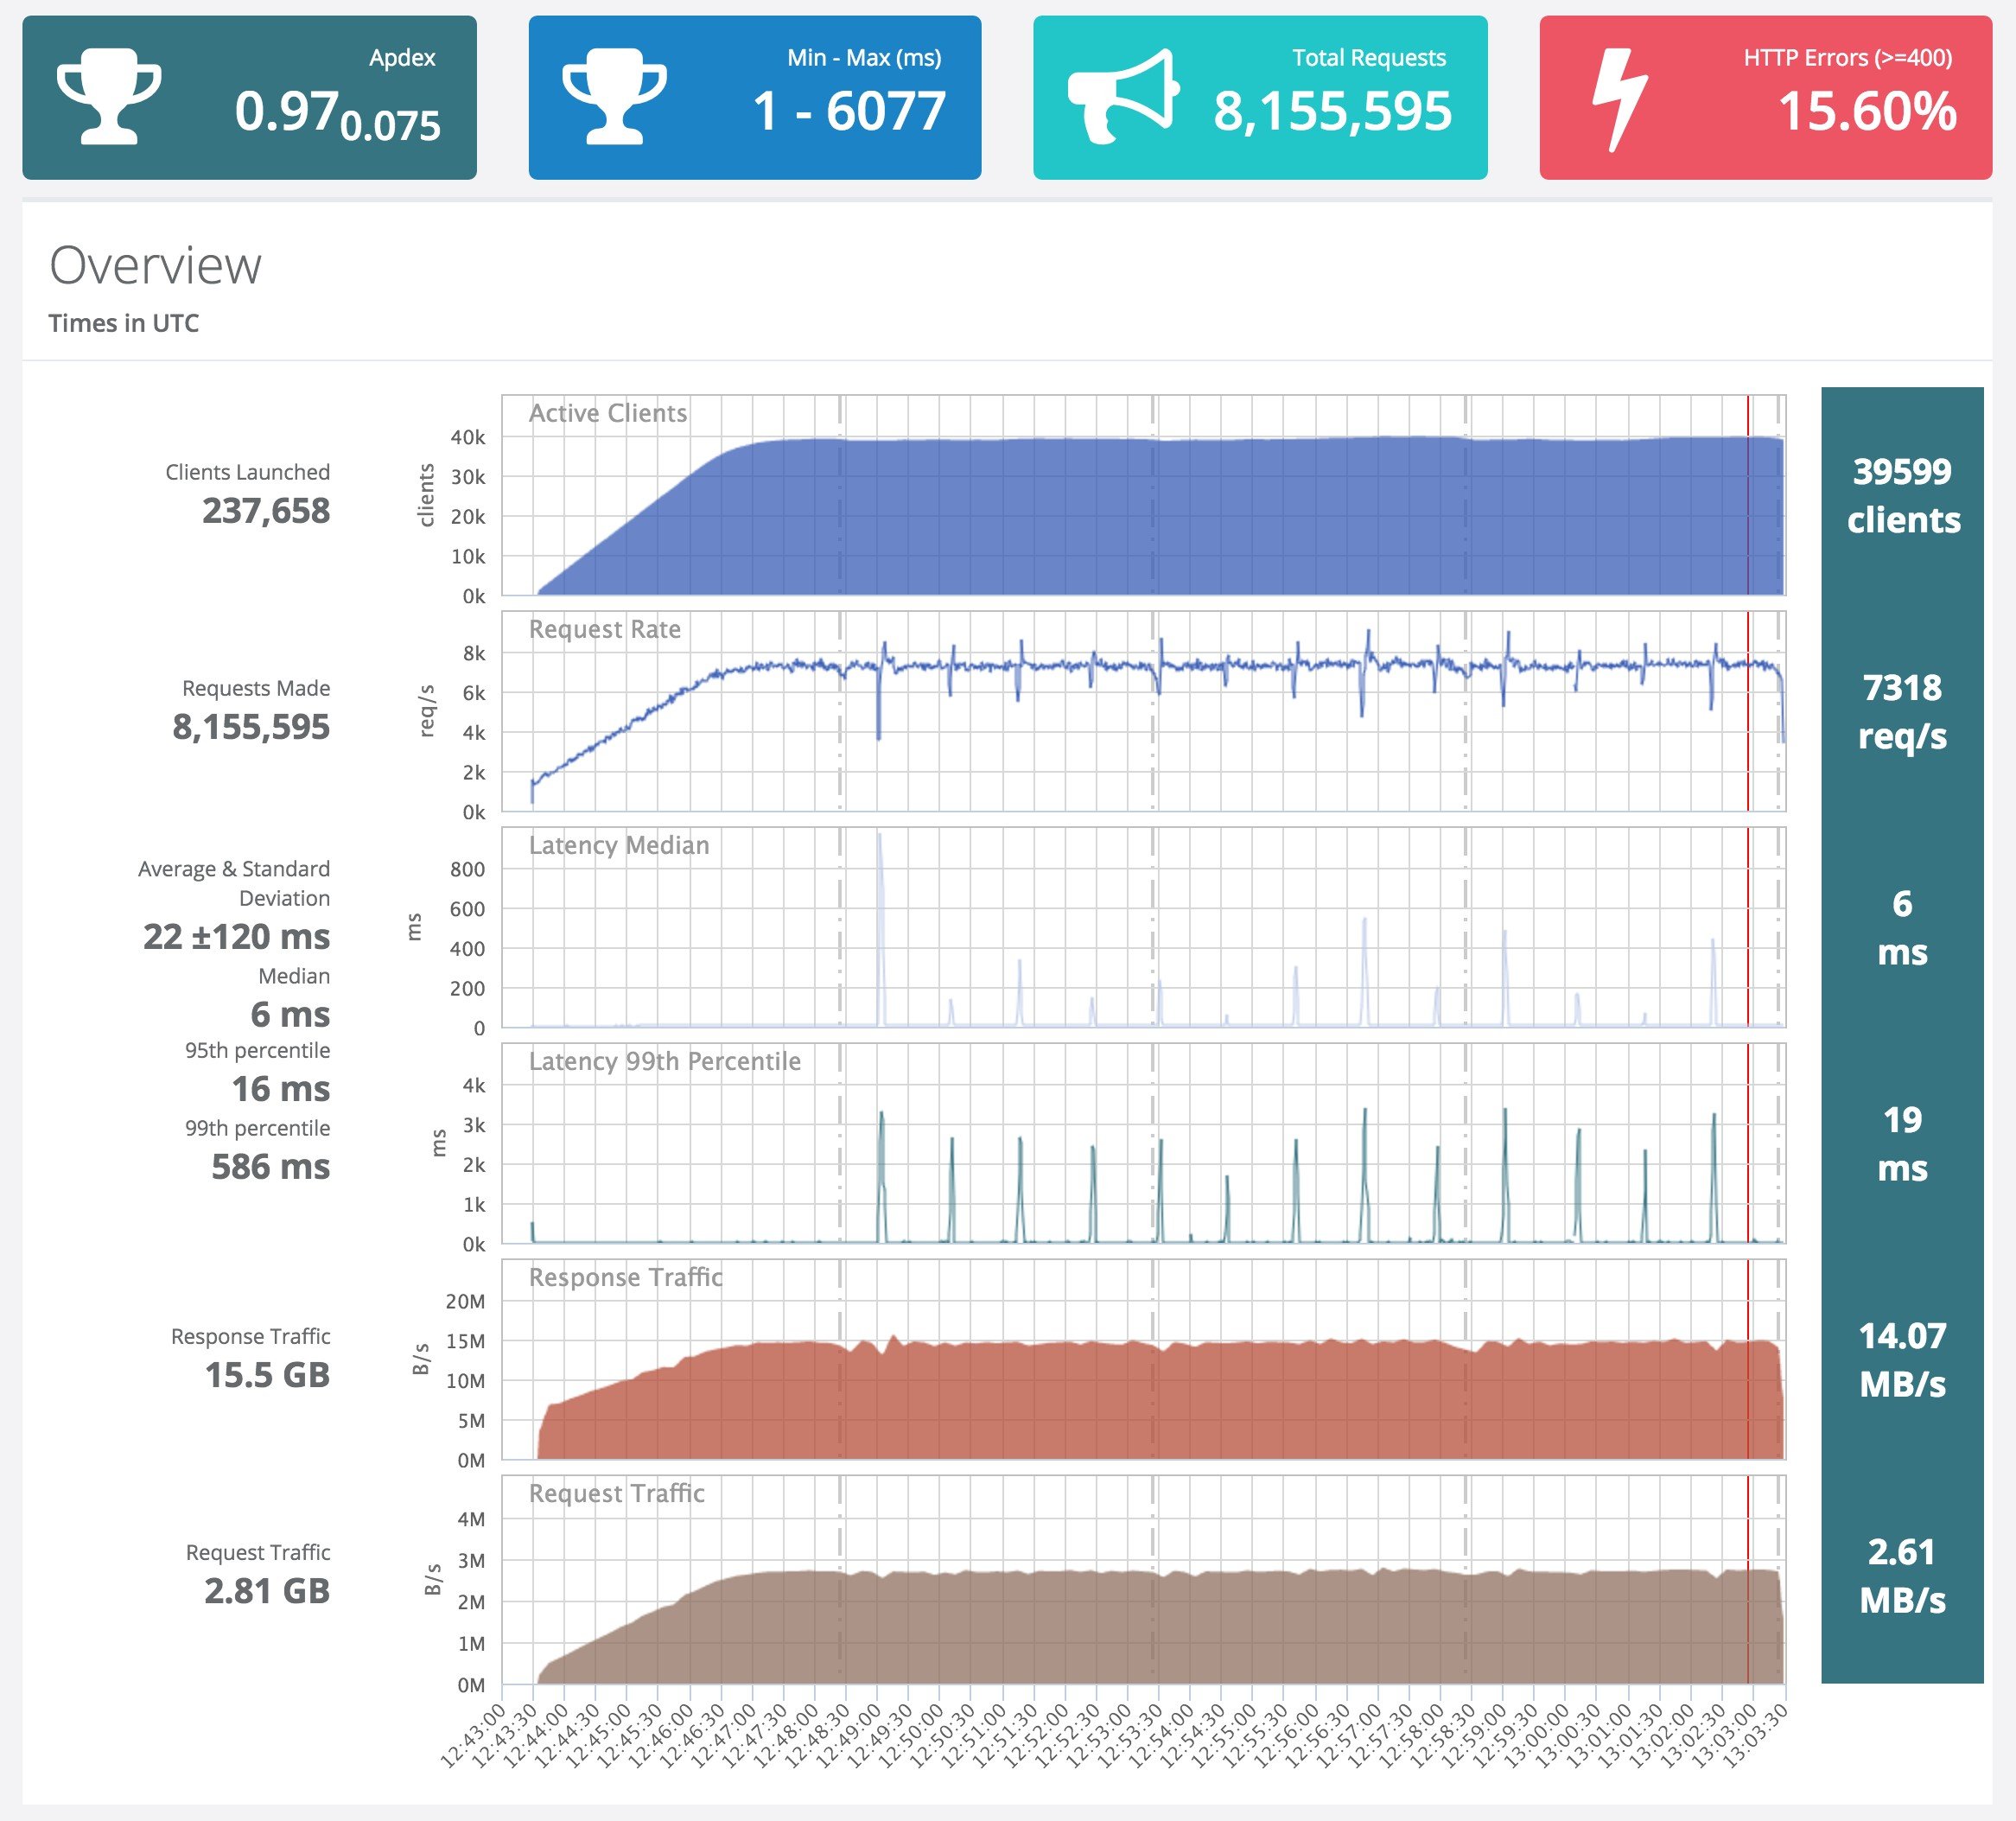Click the megaphone icon in the Total Requests card

(x=1124, y=97)
